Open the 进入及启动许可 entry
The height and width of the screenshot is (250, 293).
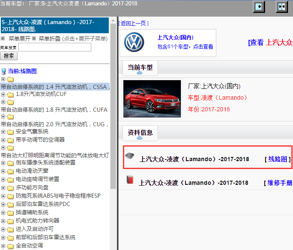pos(35,229)
